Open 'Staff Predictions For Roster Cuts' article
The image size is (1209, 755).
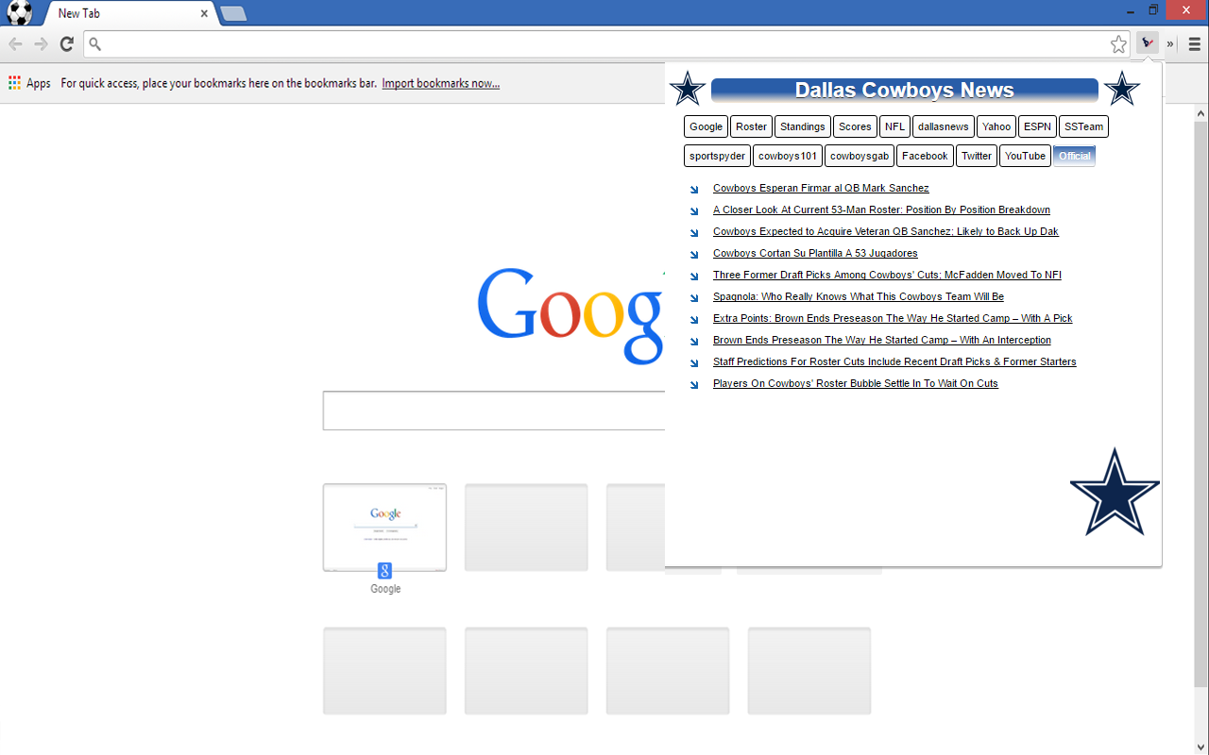point(894,361)
